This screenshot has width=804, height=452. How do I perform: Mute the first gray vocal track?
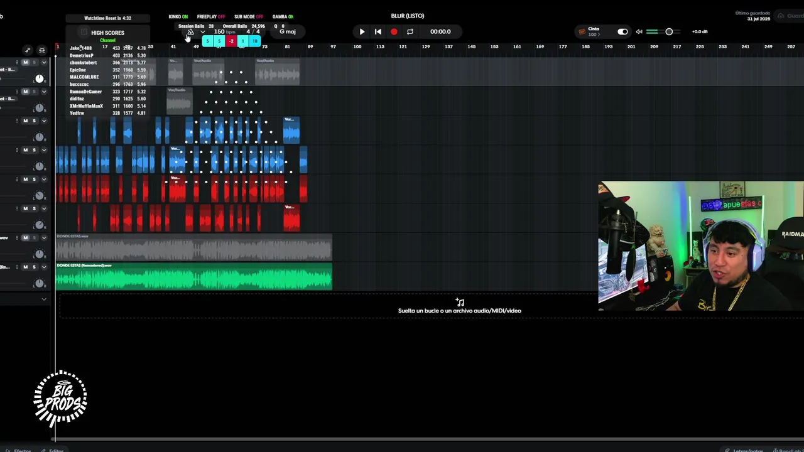25,62
